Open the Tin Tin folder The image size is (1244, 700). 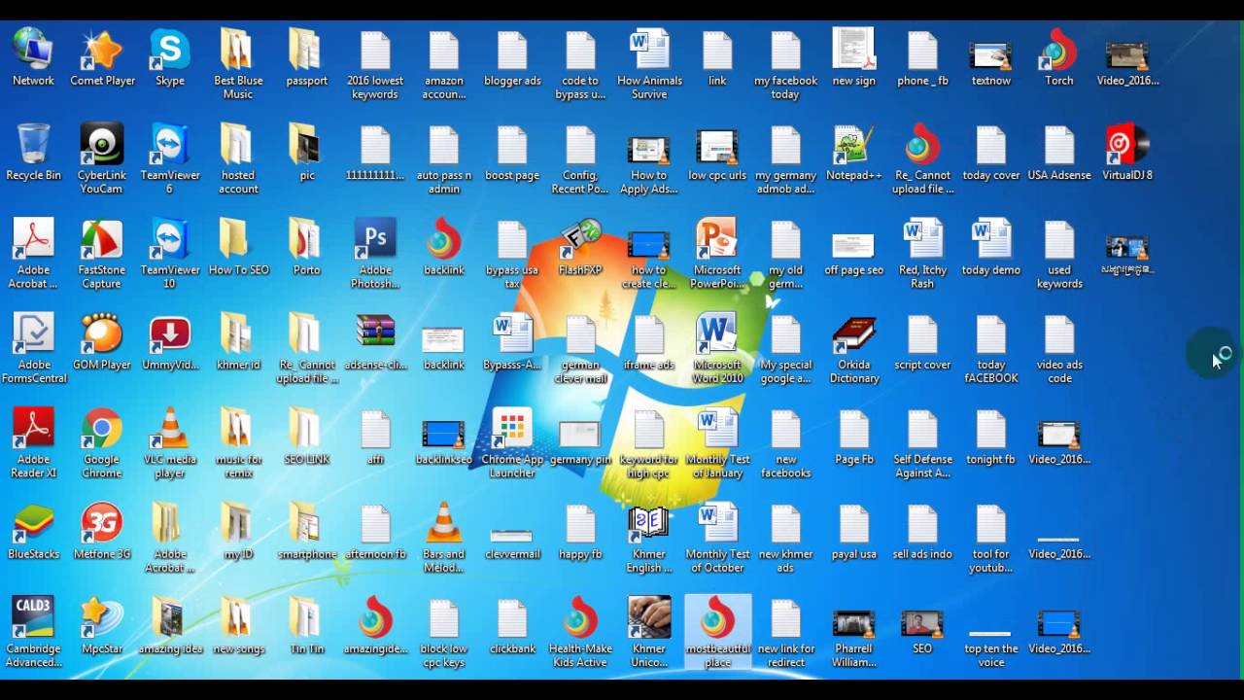[307, 627]
